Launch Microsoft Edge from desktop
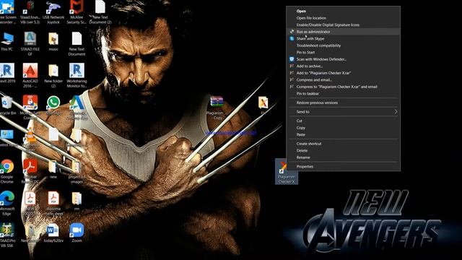Image resolution: width=462 pixels, height=260 pixels. click(7, 204)
